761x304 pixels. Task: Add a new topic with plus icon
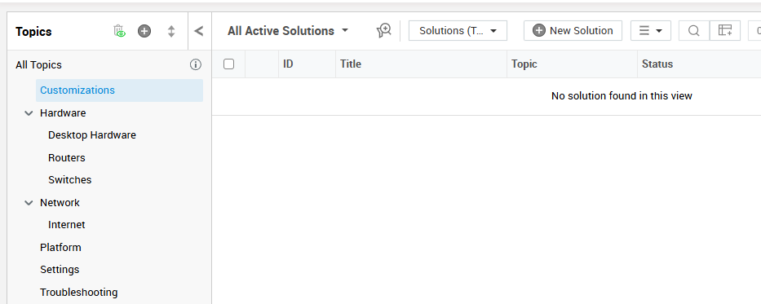[144, 32]
